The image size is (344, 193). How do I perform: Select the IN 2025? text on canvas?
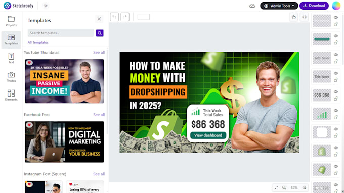[145, 106]
